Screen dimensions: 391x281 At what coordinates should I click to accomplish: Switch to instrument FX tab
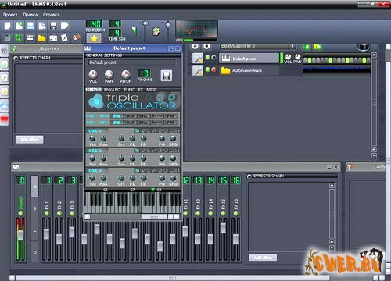pos(141,90)
